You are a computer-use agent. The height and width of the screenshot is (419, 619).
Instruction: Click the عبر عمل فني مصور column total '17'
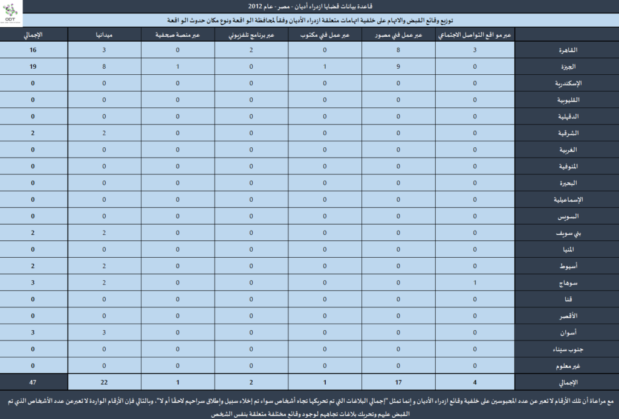[x=398, y=382]
